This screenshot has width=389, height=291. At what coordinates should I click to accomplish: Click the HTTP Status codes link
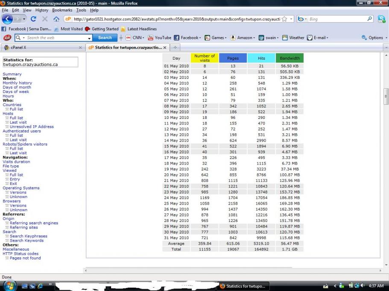click(20, 254)
